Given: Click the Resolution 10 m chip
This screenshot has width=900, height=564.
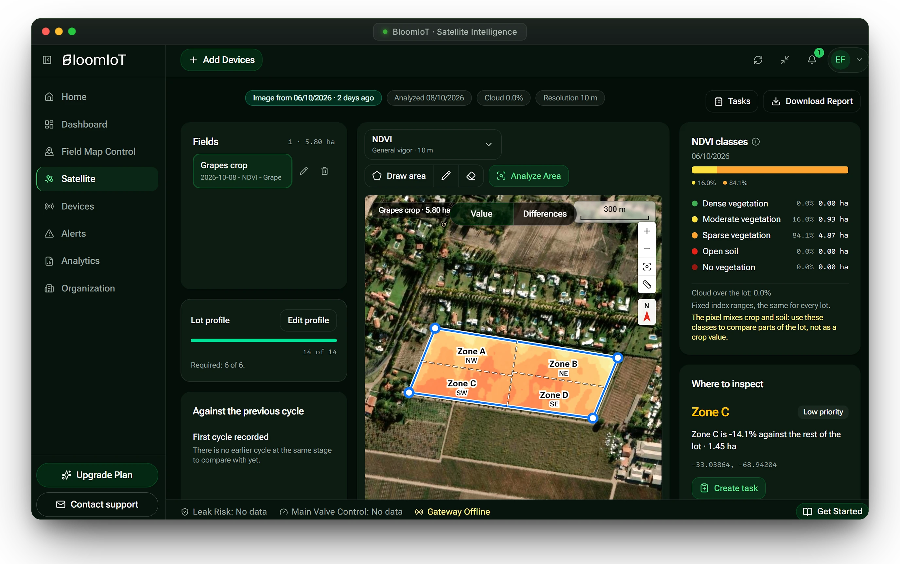Looking at the screenshot, I should (x=570, y=98).
